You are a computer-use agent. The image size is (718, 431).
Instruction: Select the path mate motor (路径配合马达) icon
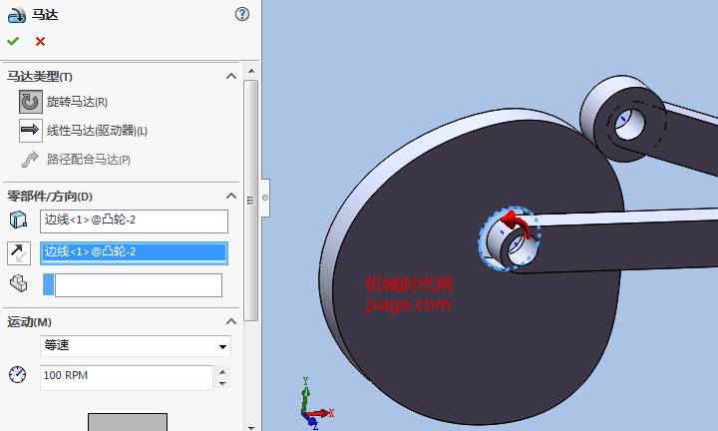tap(30, 160)
